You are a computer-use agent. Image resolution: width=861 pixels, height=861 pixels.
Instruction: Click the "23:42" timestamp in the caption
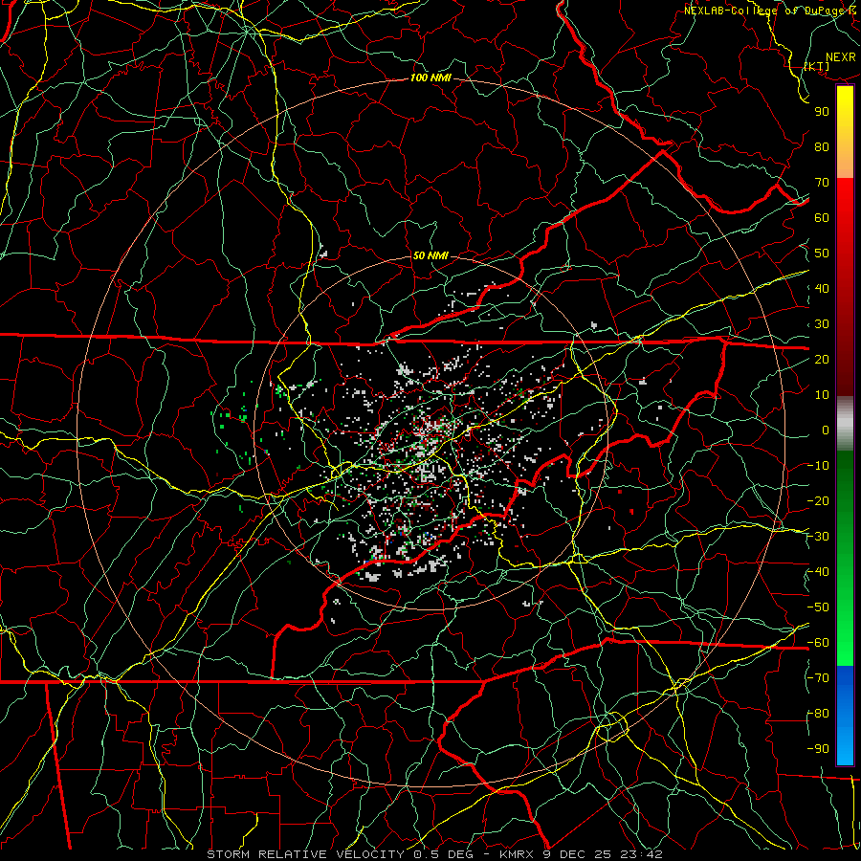click(640, 854)
